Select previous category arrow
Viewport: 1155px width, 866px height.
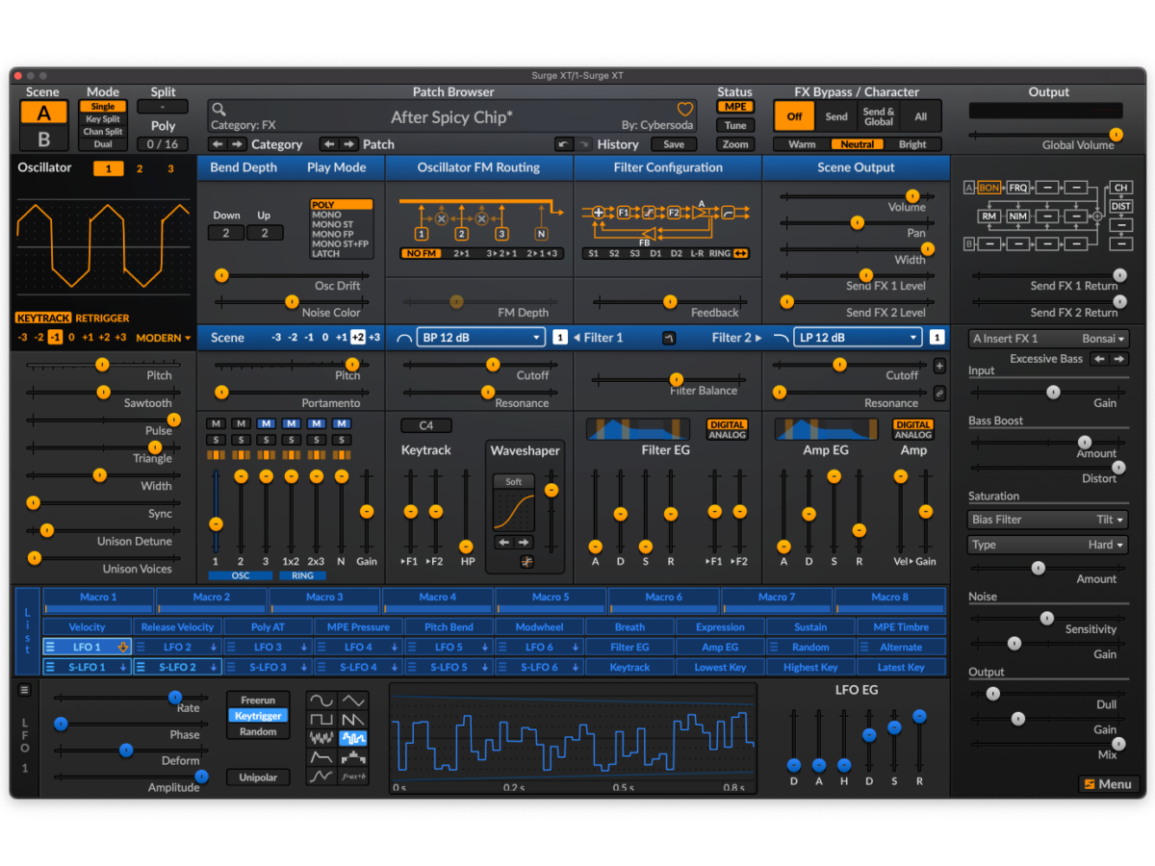[217, 144]
